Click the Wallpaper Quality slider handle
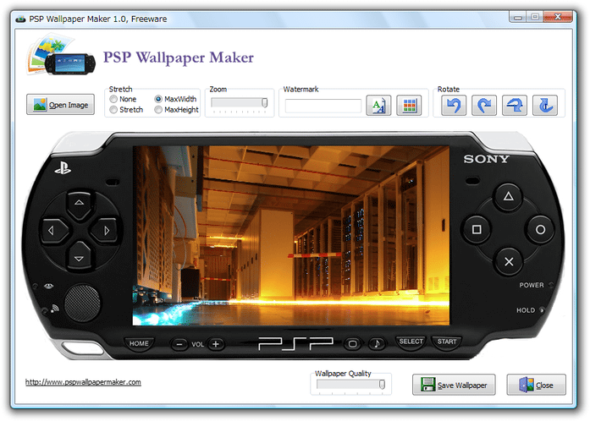The height and width of the screenshot is (421, 590). click(382, 384)
